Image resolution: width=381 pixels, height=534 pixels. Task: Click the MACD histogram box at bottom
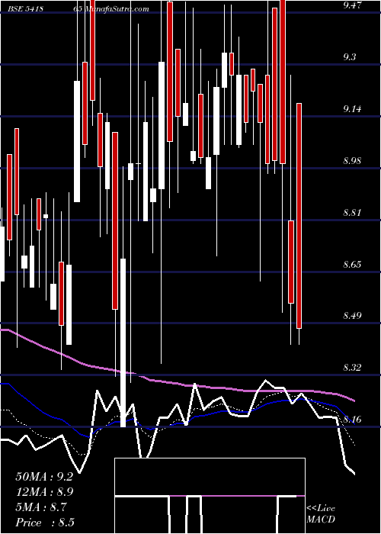(x=210, y=496)
